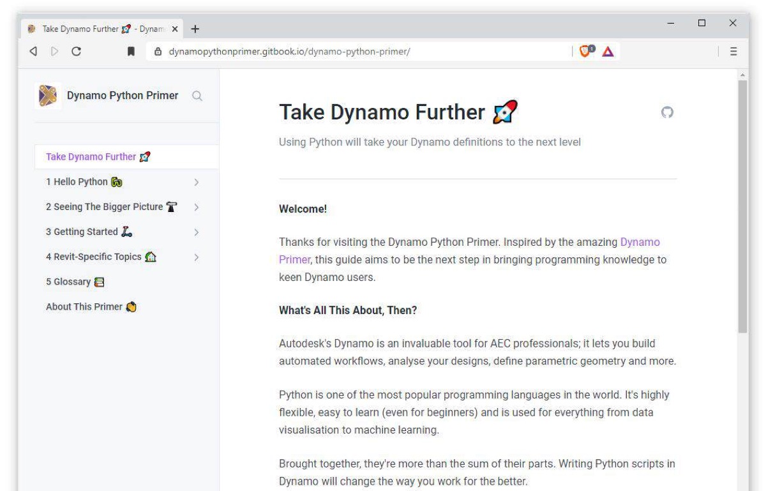Viewport: 766px width, 491px height.
Task: Open 5 Glossary page
Action: [75, 282]
